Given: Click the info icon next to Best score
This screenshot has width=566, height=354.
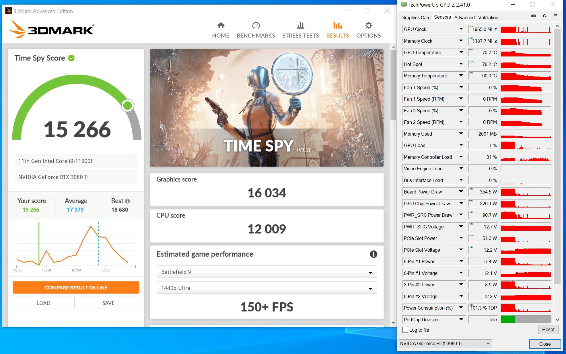Looking at the screenshot, I should (127, 201).
